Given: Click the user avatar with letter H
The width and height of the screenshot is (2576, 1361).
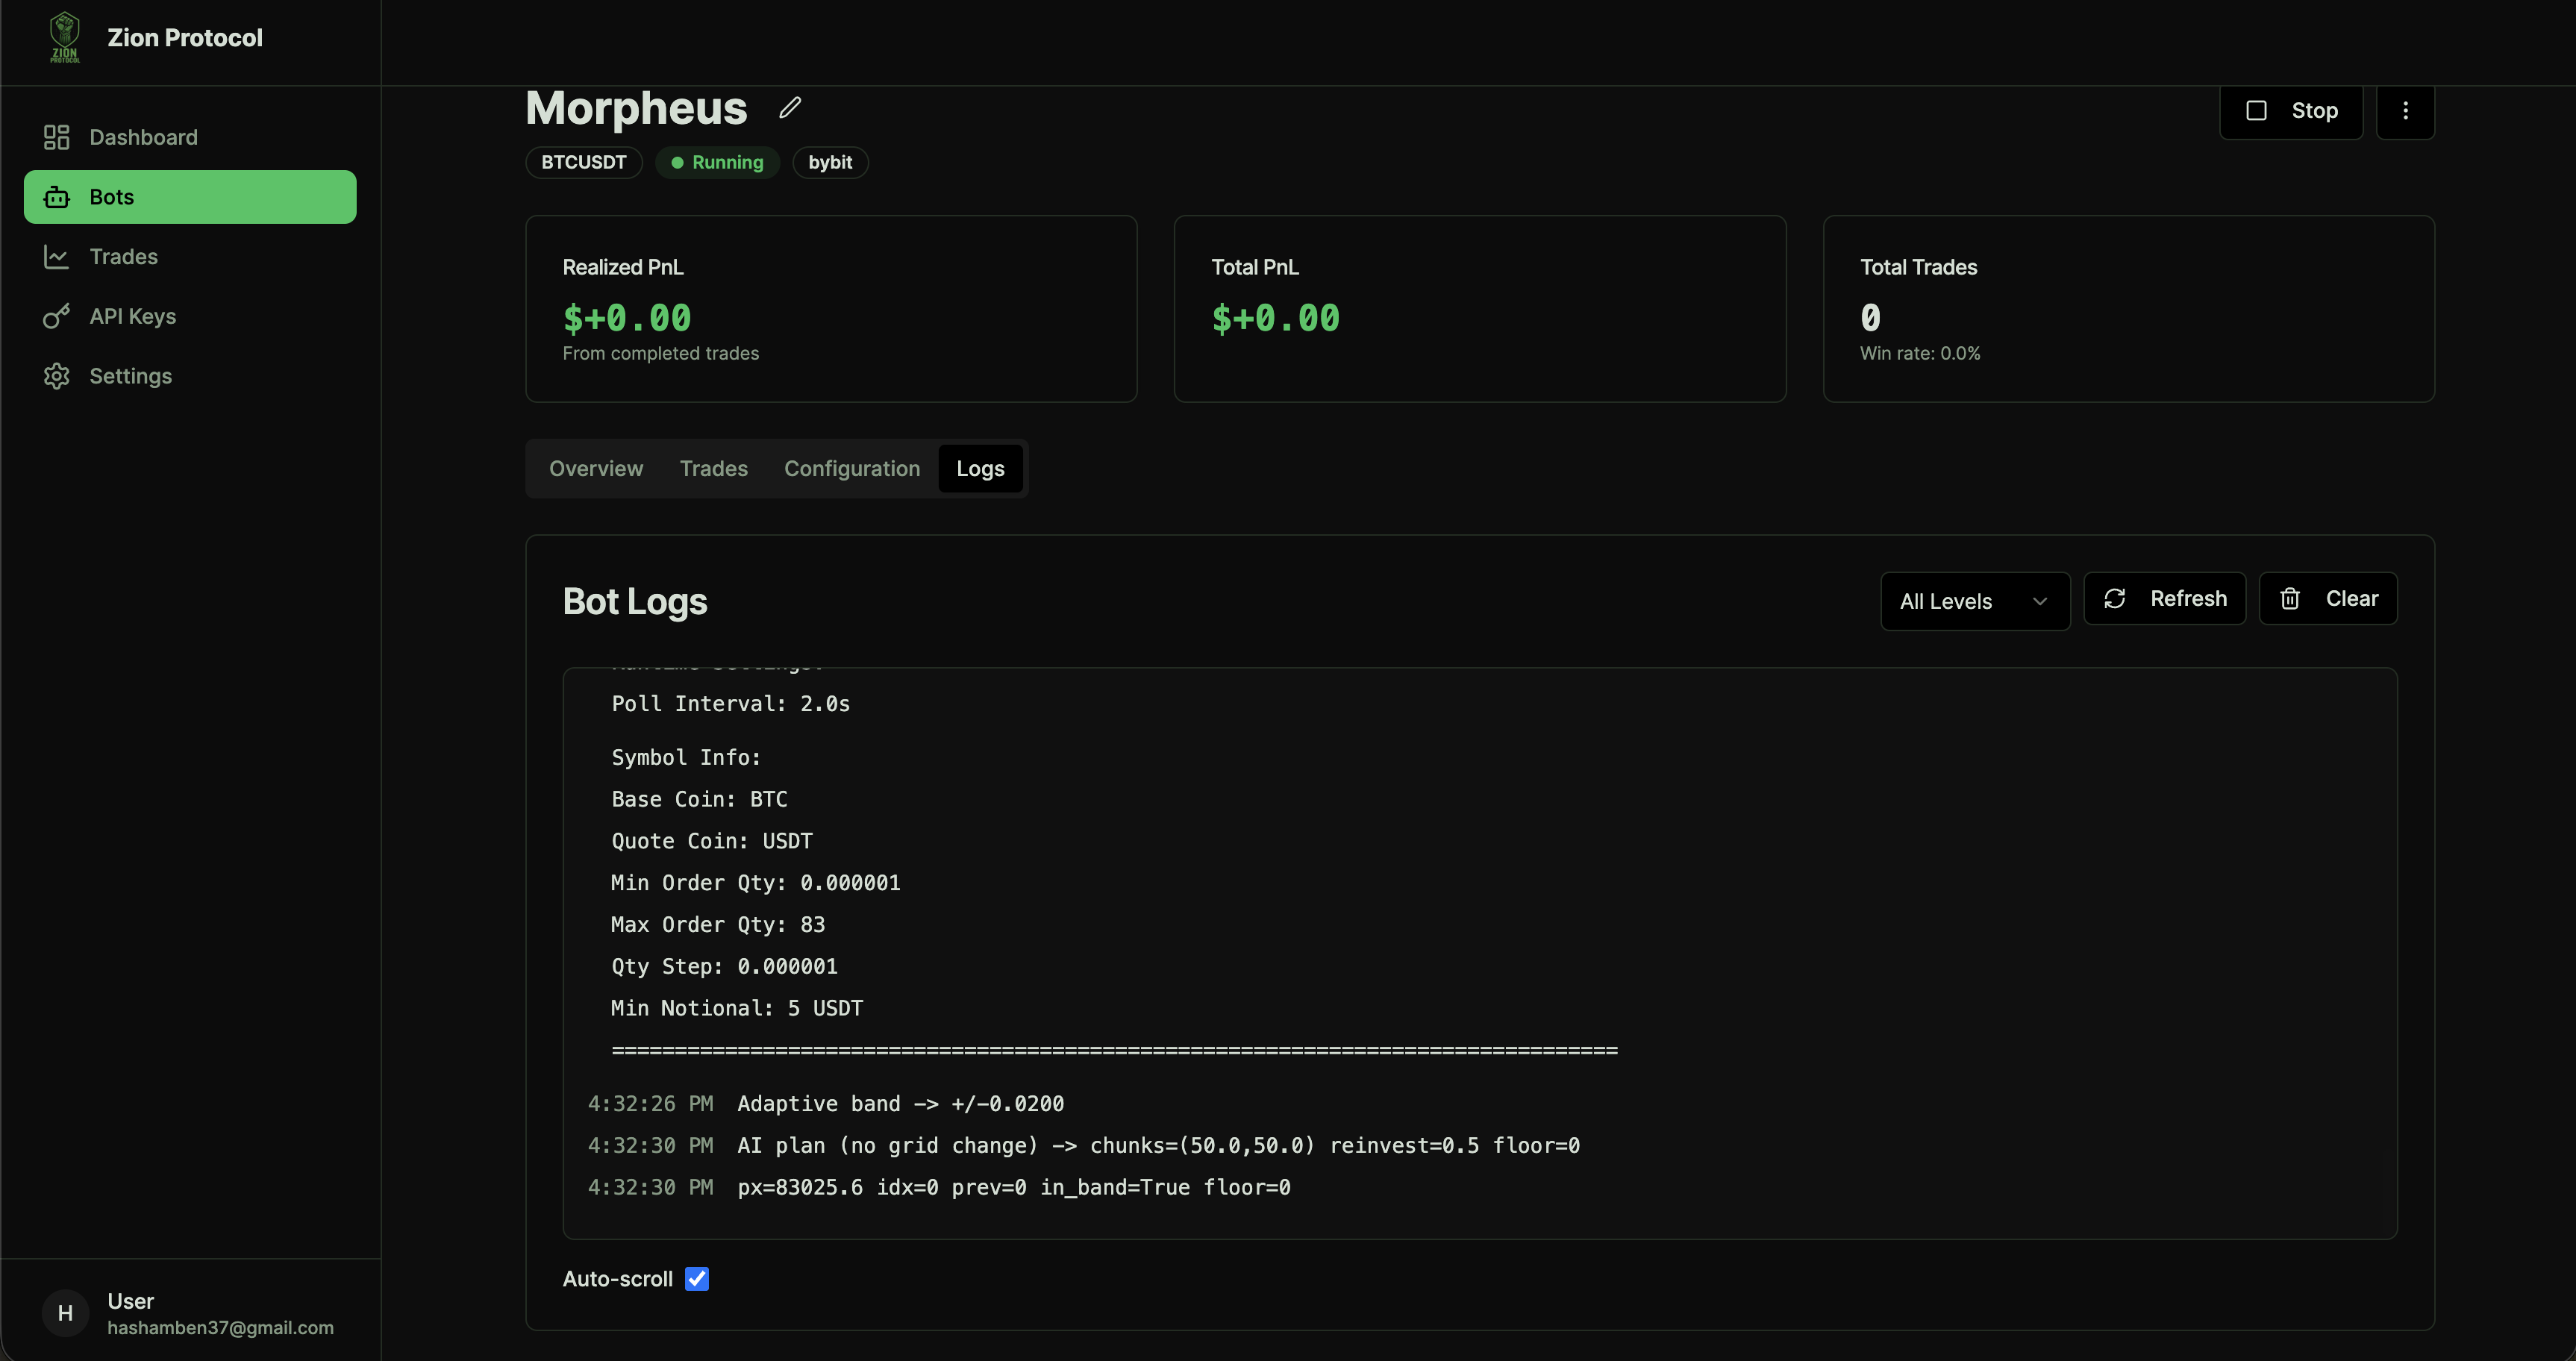Looking at the screenshot, I should [65, 1313].
